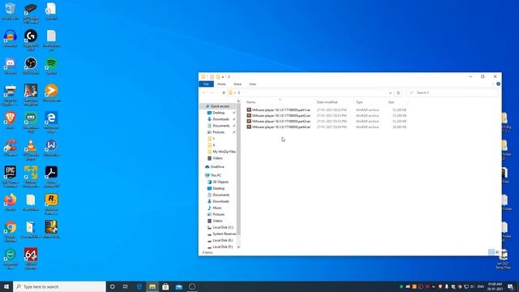The width and height of the screenshot is (519, 292).
Task: Click the taskbar 'Type here to search' box
Action: pyautogui.click(x=59, y=286)
